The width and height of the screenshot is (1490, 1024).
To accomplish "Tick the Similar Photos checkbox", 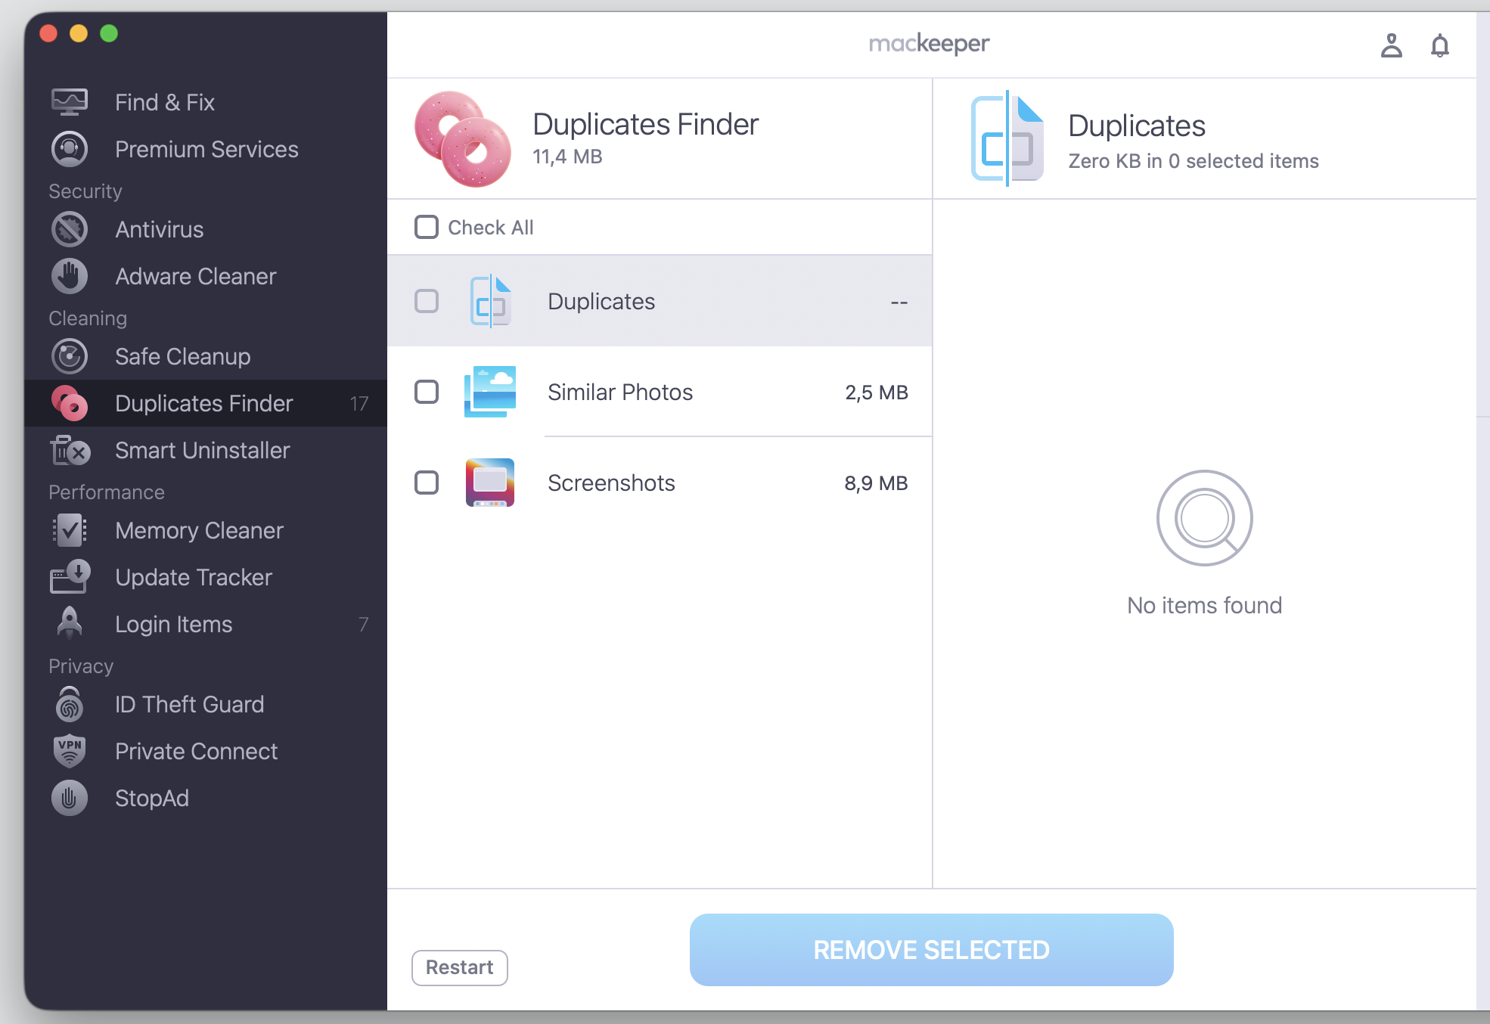I will 427,392.
